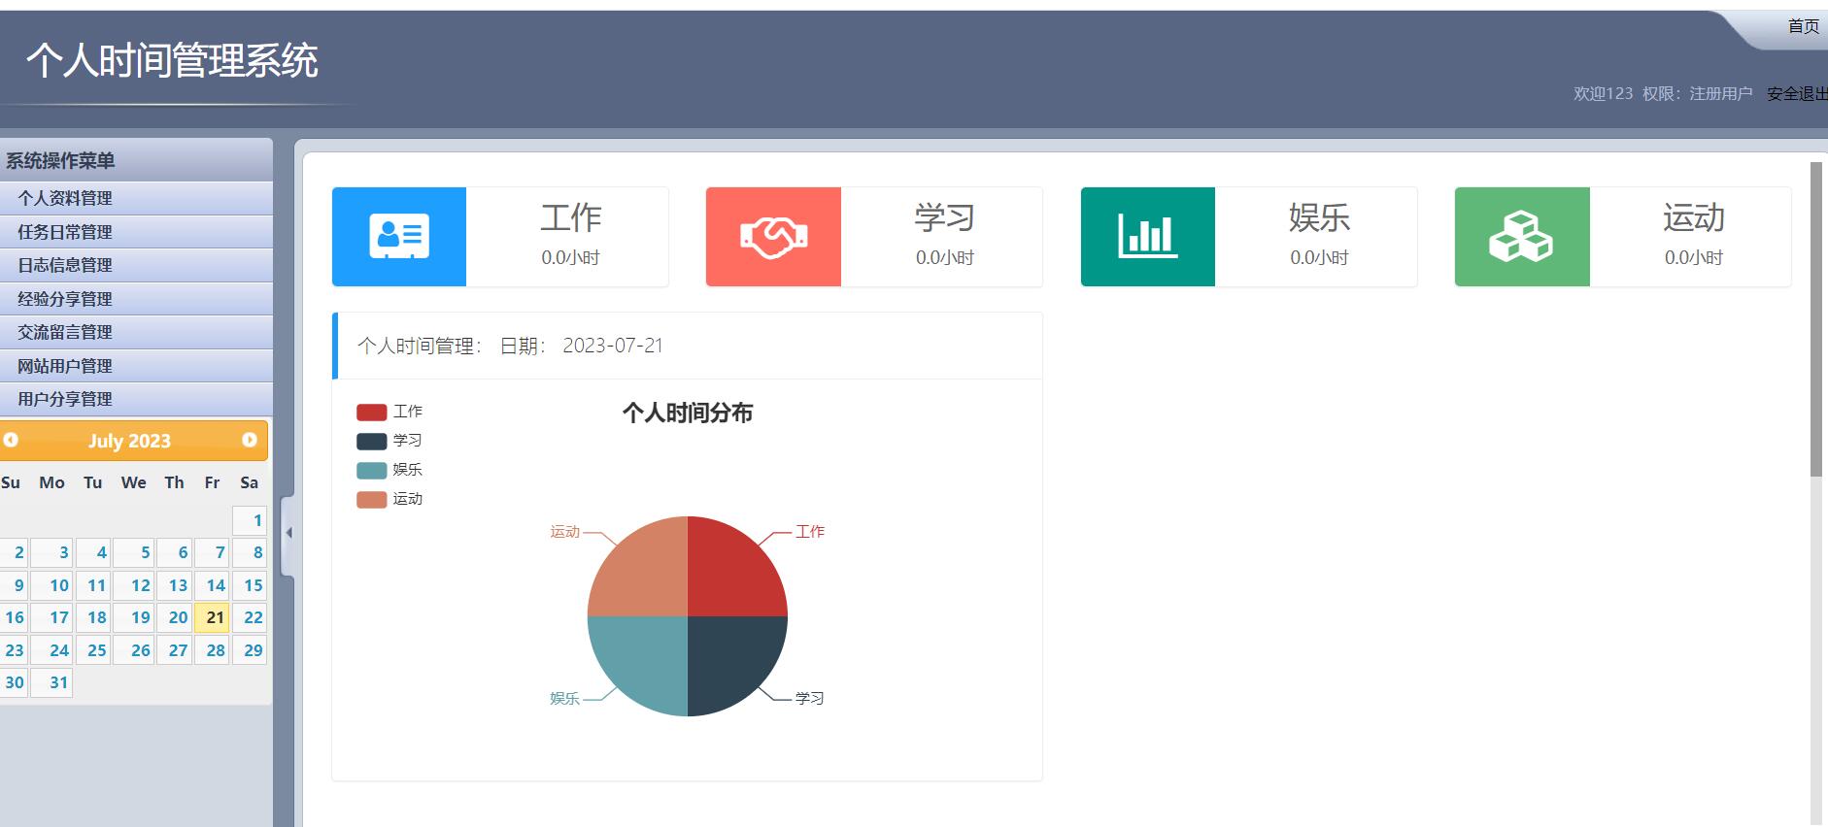1828x827 pixels.
Task: Select July 4 in the calendar
Action: (93, 552)
